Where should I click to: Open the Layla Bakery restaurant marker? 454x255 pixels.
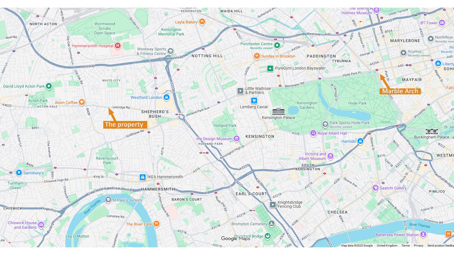click(202, 22)
